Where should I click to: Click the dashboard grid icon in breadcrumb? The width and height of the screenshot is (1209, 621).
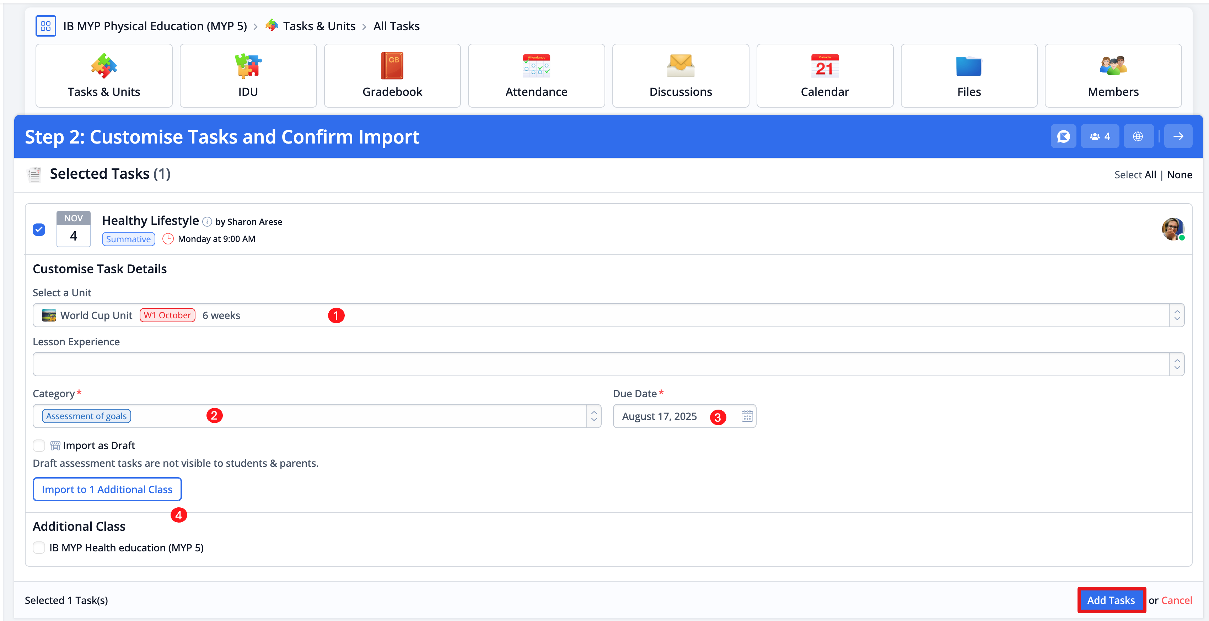[45, 26]
